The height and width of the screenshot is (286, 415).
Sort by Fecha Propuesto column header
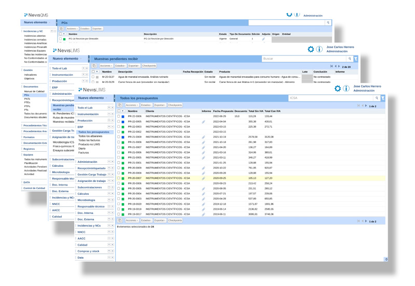tap(223, 111)
